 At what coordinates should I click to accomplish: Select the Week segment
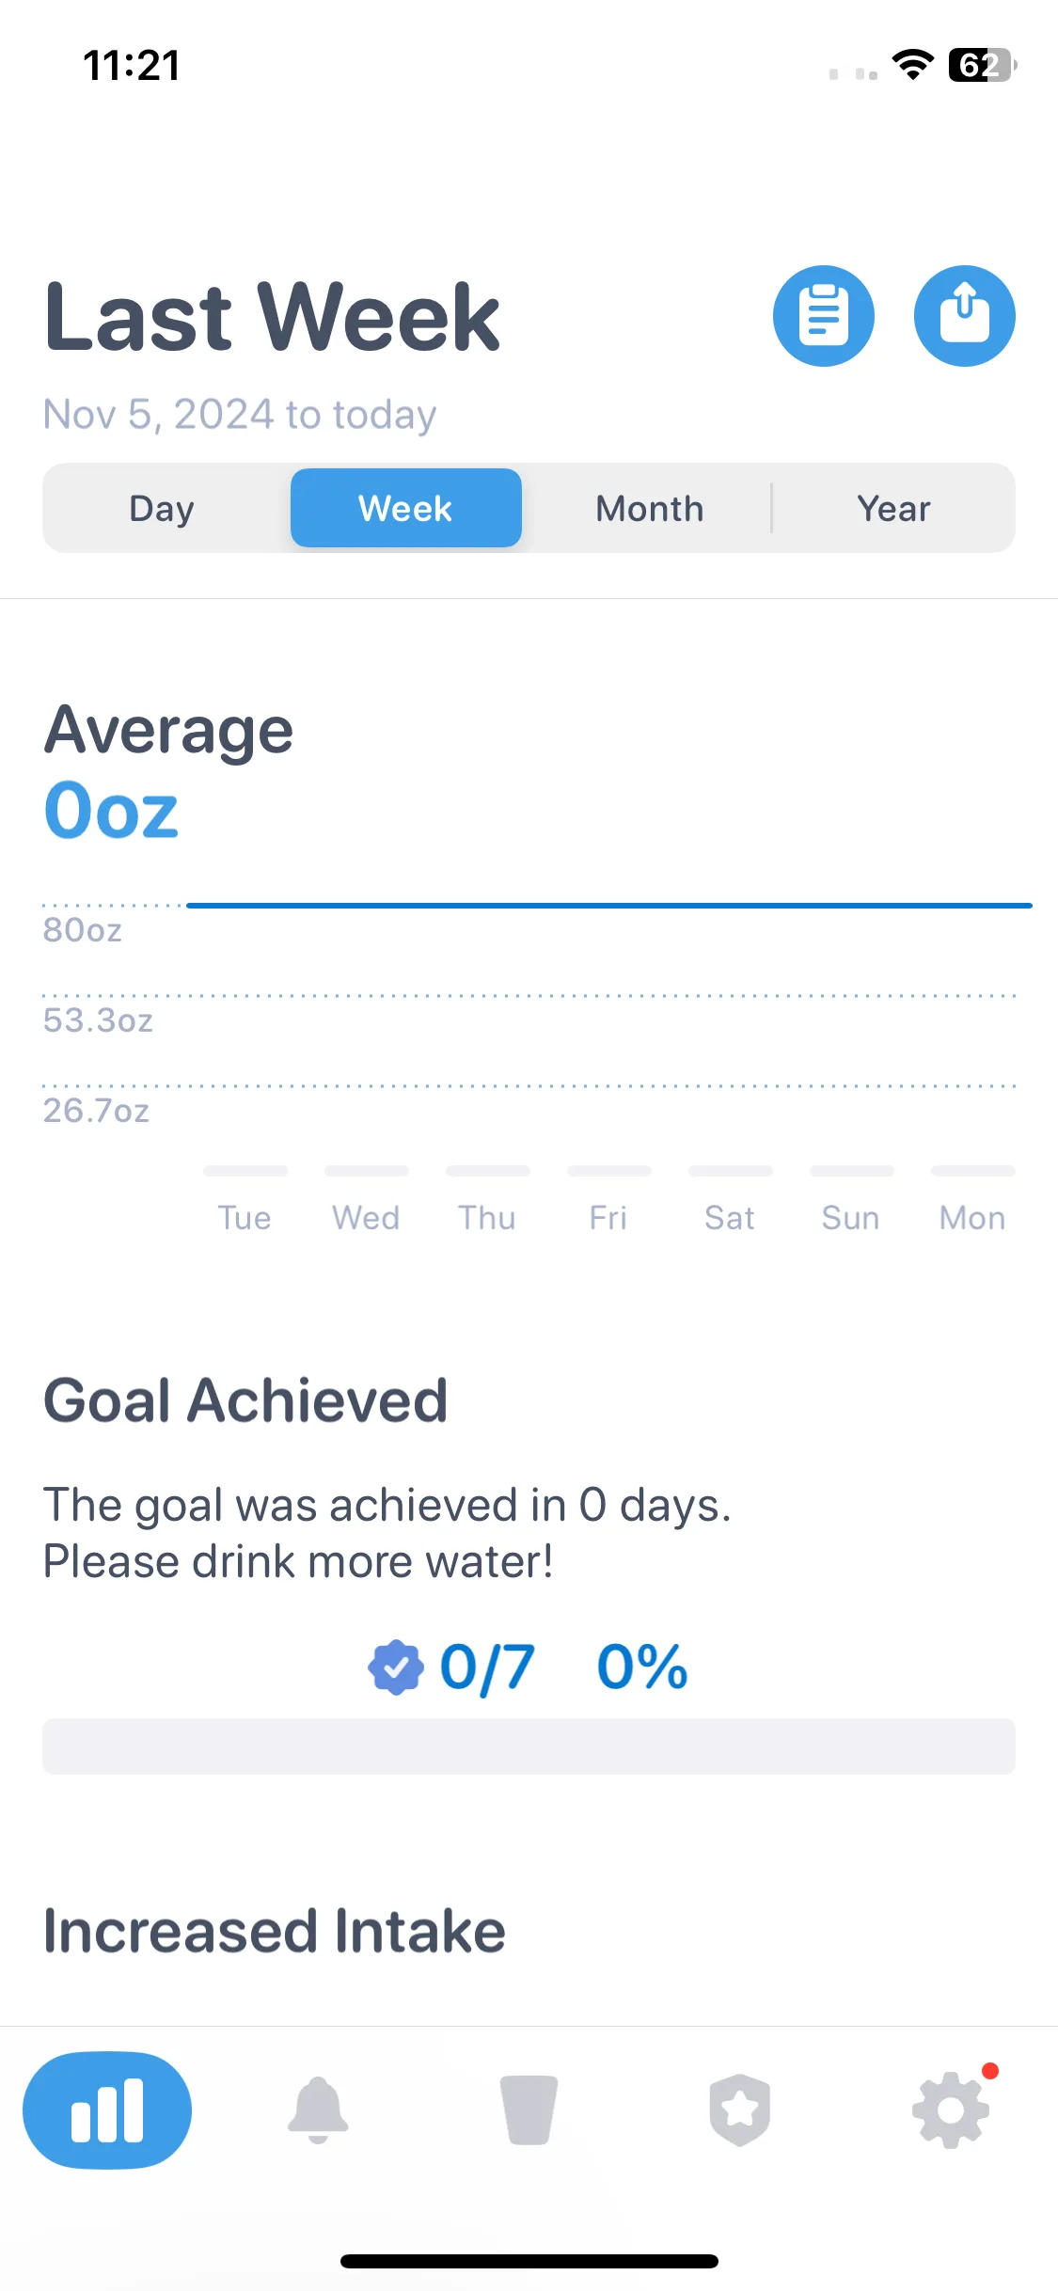click(x=406, y=508)
